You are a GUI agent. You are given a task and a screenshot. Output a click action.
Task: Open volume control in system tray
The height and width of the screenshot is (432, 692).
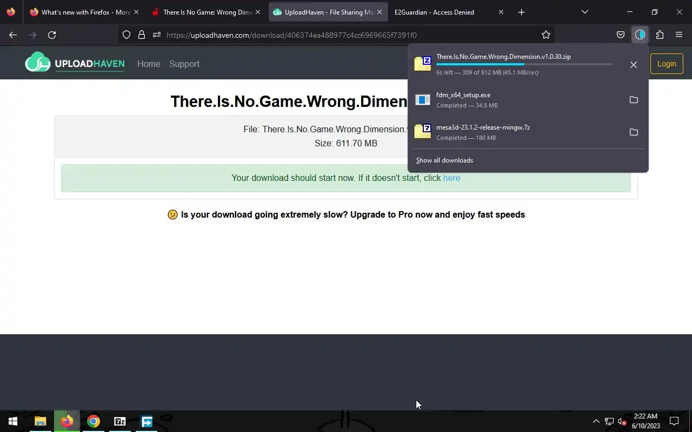(x=622, y=421)
